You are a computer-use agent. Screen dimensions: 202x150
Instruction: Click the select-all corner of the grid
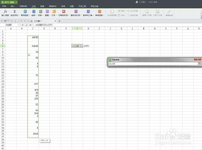click(x=2, y=28)
